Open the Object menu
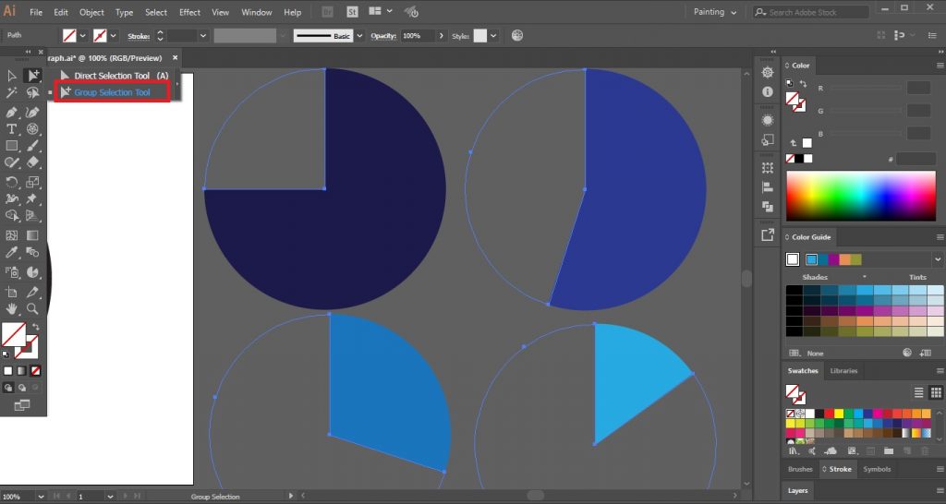This screenshot has width=946, height=504. click(x=91, y=12)
